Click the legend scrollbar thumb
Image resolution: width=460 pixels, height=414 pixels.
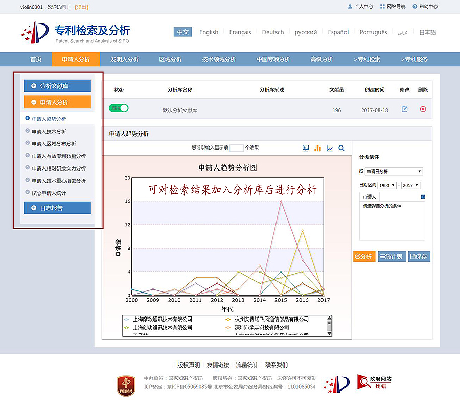[329, 324]
